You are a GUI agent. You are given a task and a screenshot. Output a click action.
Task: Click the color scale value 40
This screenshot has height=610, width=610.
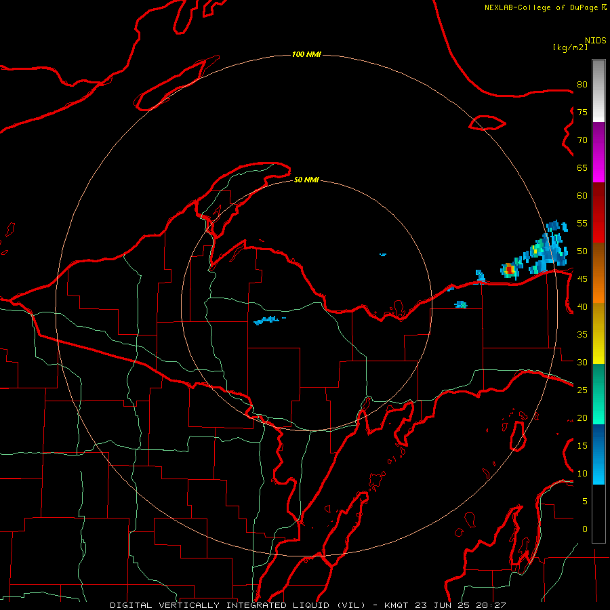582,307
